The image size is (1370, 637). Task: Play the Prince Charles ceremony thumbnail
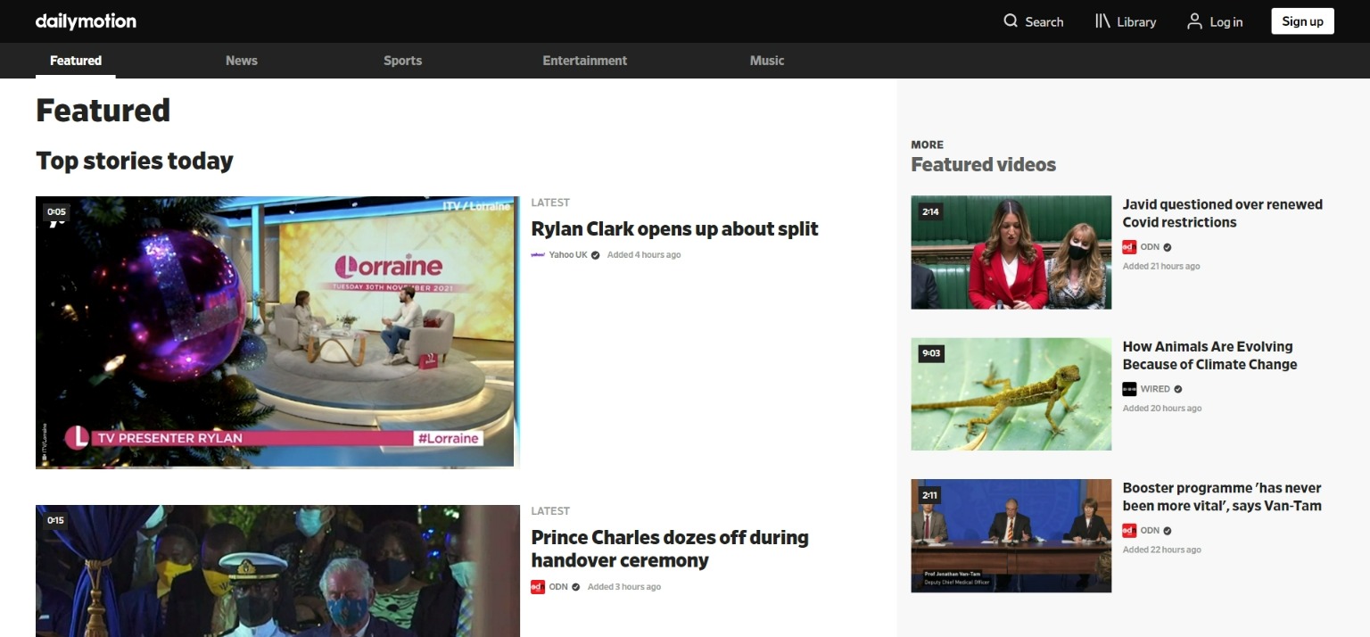[277, 571]
